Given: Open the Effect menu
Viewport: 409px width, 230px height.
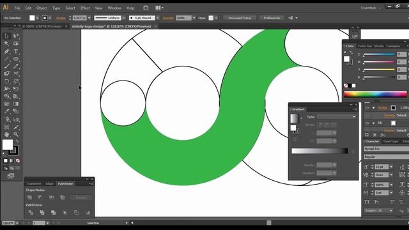Looking at the screenshot, I should pyautogui.click(x=85, y=8).
